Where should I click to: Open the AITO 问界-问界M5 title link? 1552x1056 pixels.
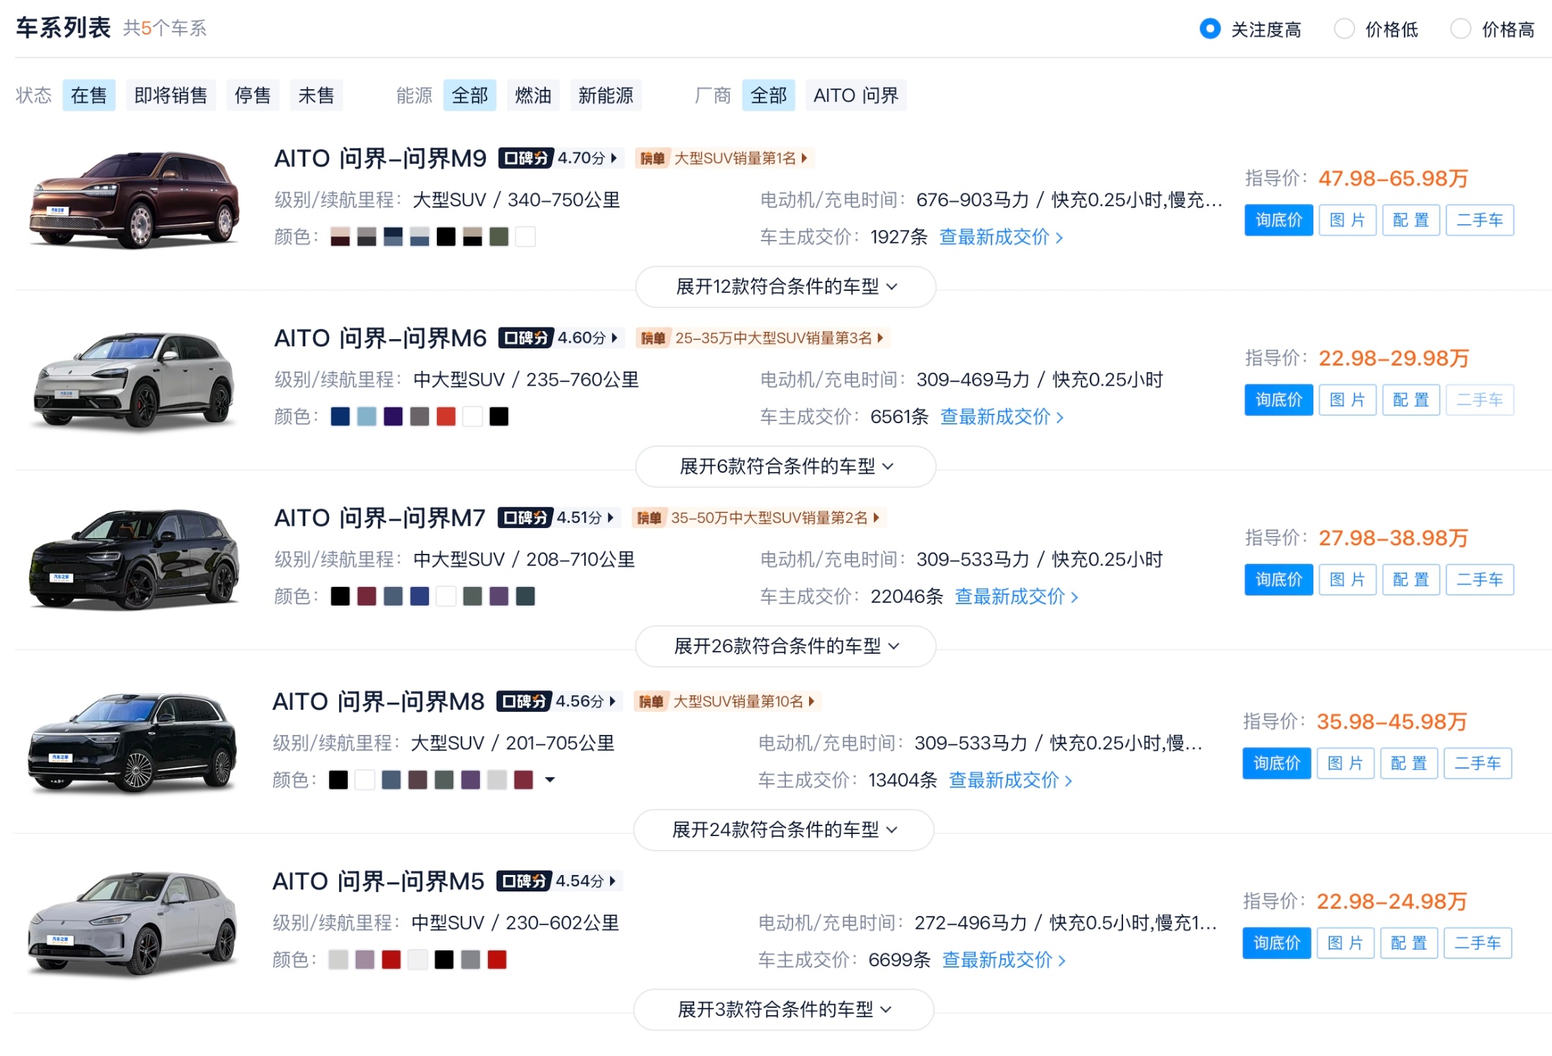[x=379, y=881]
